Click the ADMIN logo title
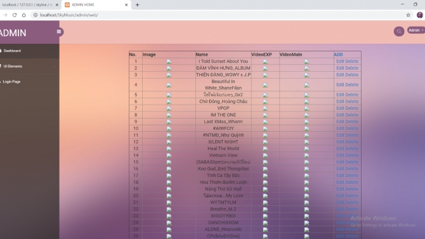 13,33
